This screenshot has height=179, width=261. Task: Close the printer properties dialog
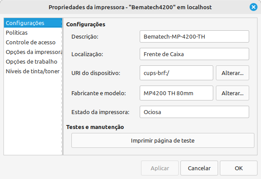(x=254, y=7)
